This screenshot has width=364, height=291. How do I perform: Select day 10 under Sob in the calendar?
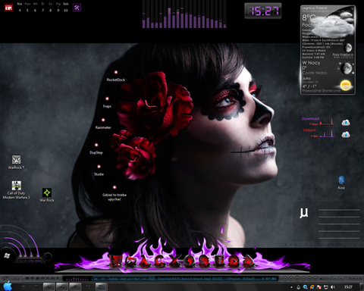pos(66,11)
